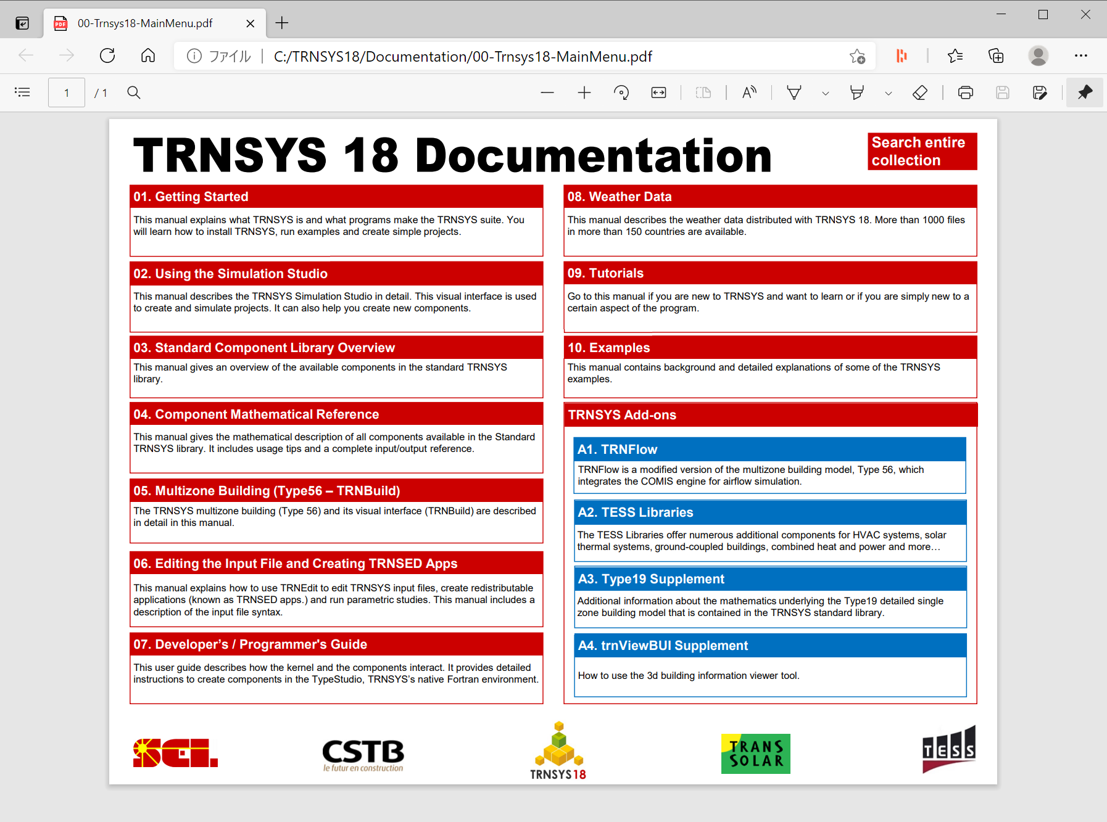This screenshot has width=1107, height=822.
Task: Close the 00-Trnsys18-MainMenu.pdf tab
Action: [x=250, y=23]
